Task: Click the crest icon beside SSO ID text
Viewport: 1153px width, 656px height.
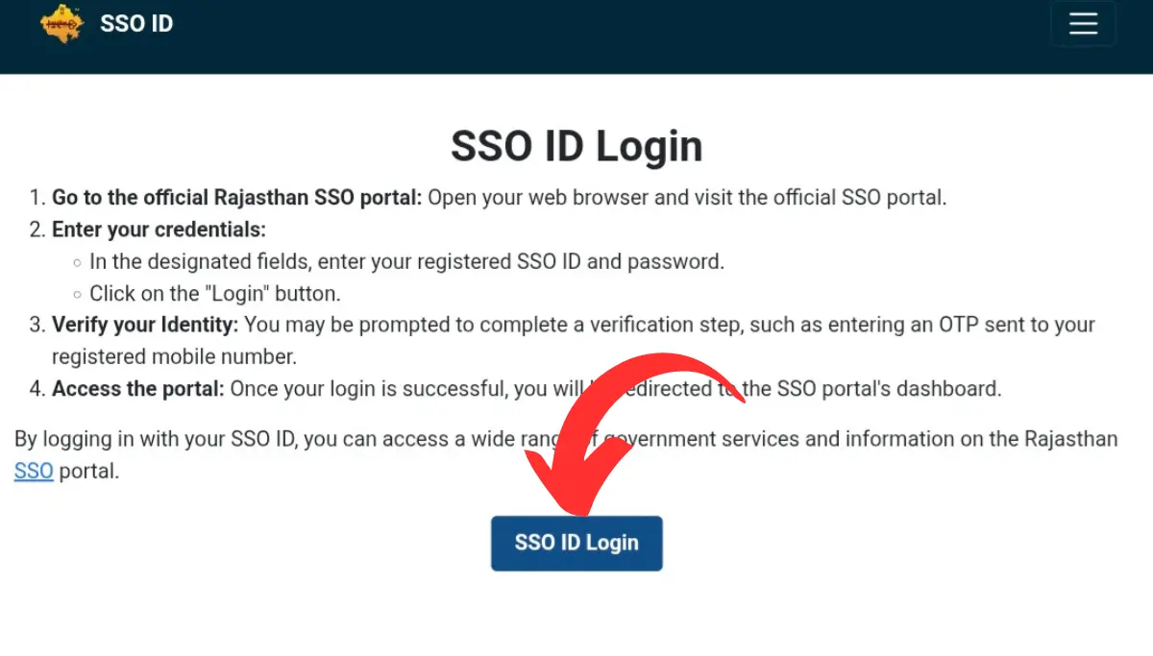Action: 61,23
